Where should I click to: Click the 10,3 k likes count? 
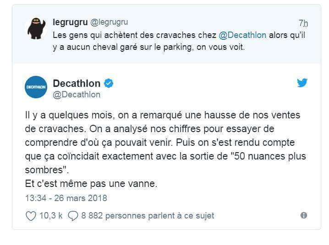tap(51, 216)
